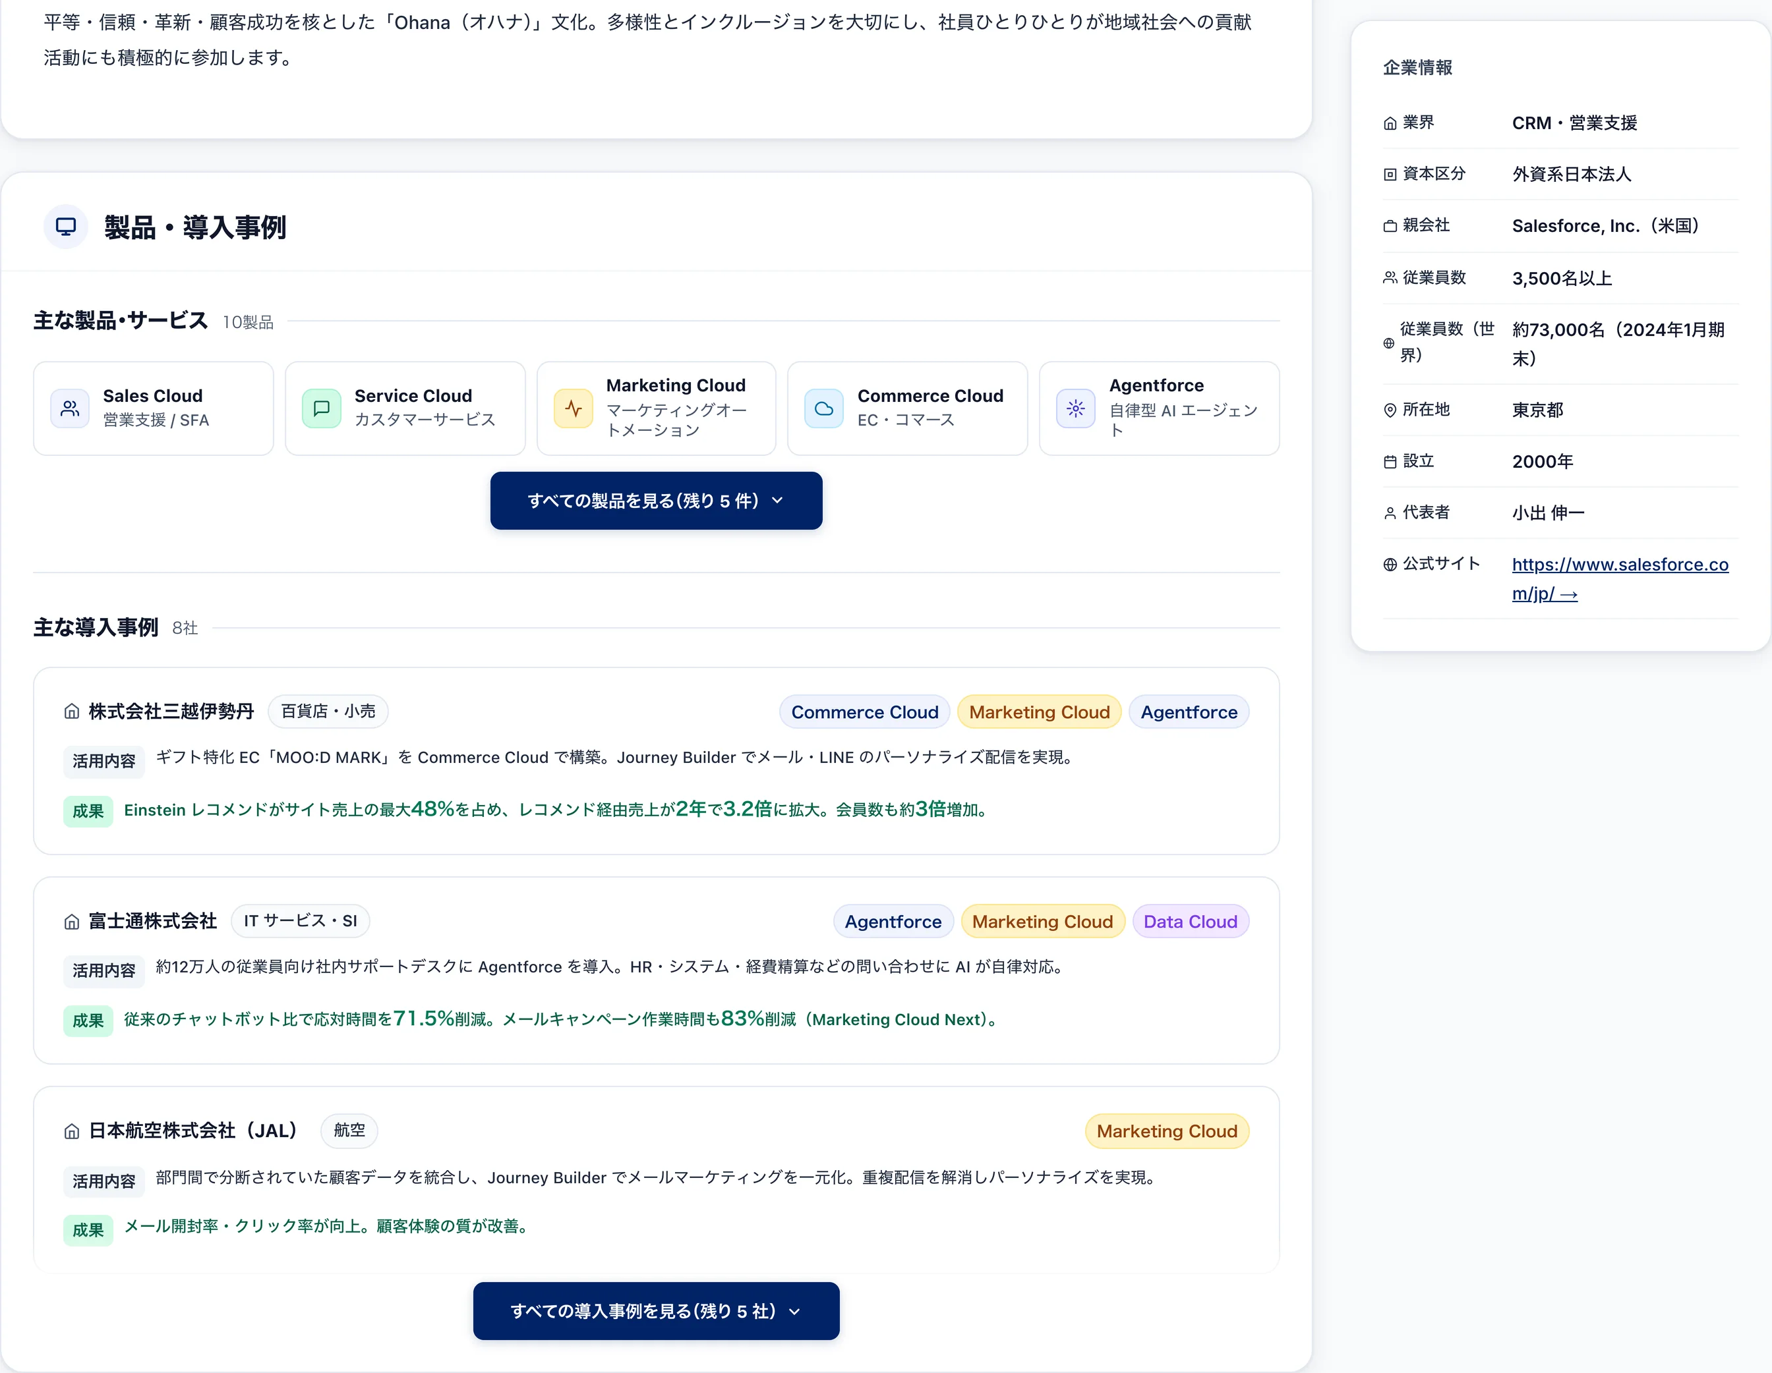Click the 設立 calendar icon
This screenshot has height=1373, width=1772.
click(1390, 461)
